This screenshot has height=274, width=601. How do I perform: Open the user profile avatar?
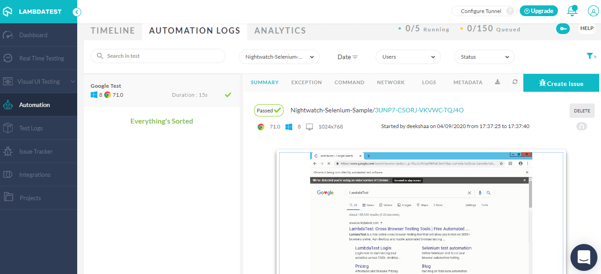click(x=593, y=11)
